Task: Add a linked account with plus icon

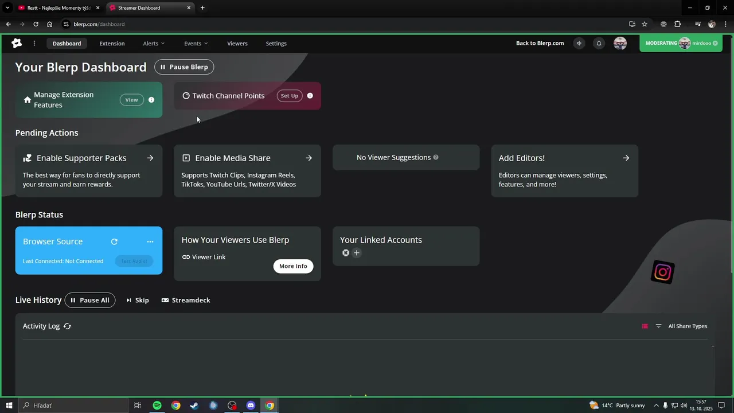Action: pos(357,253)
